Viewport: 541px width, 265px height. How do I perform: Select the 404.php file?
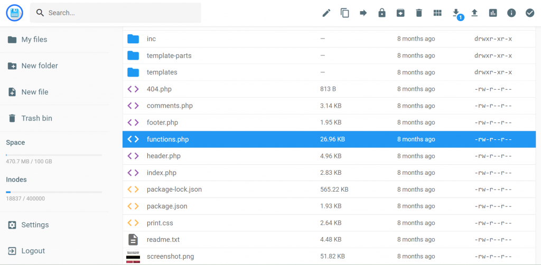(x=329, y=89)
